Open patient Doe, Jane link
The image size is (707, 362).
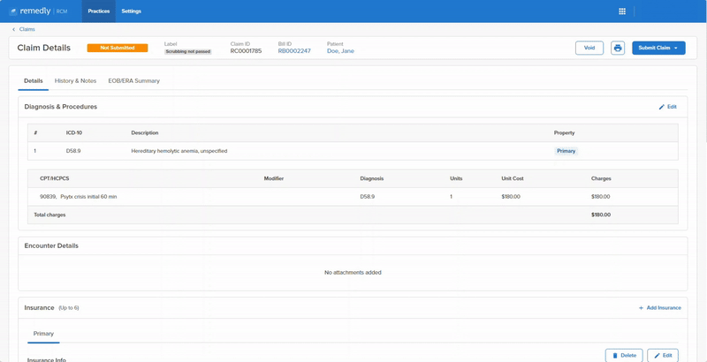340,51
